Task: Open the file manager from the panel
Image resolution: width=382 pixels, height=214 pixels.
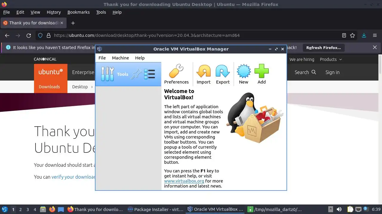Action: (x=43, y=210)
